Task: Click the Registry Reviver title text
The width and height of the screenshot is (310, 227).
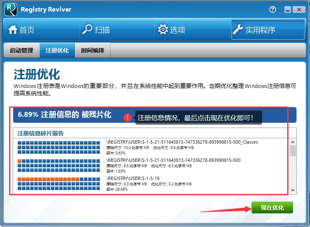Action: 46,9
